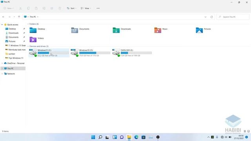Open the See more three-dots menu
Screen dimensions: 251x141
click(x=98, y=8)
